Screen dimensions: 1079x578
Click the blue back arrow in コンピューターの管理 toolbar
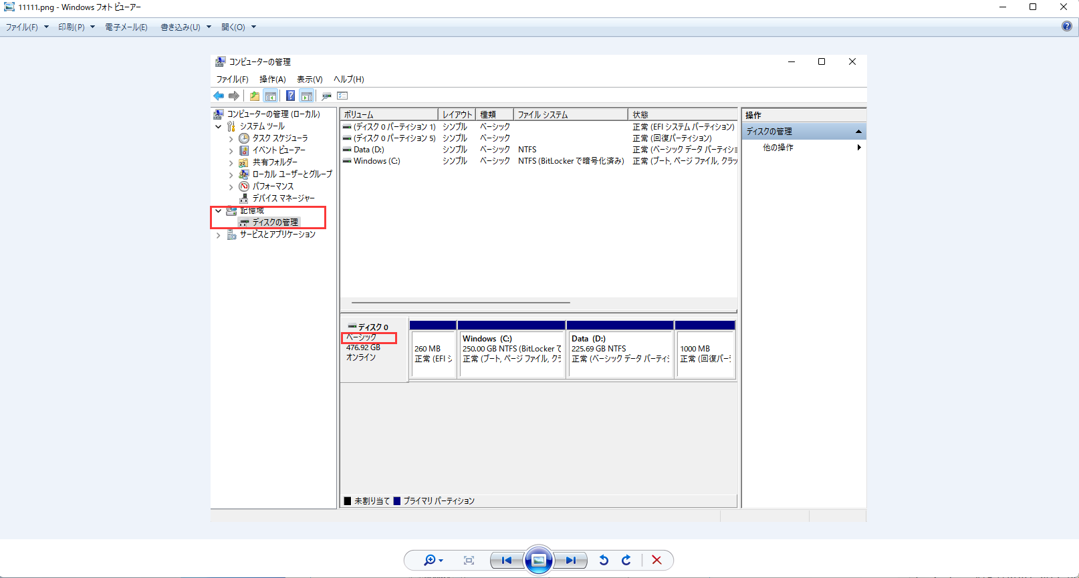[219, 96]
